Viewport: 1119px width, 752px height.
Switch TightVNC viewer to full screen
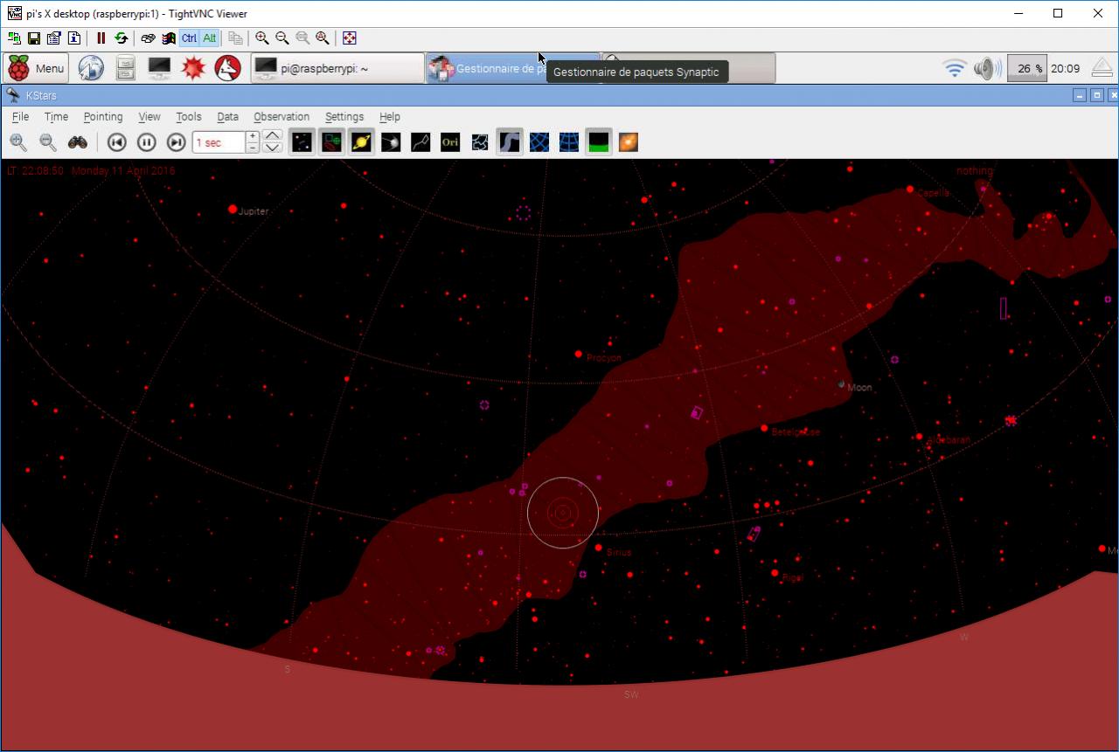350,38
